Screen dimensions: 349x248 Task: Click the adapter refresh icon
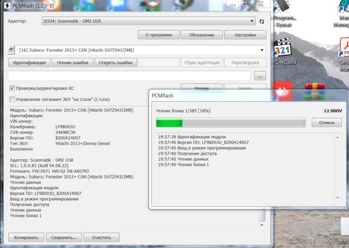[x=262, y=21]
